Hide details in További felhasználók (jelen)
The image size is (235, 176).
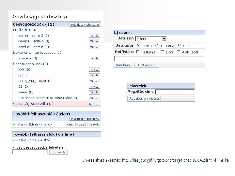[x=85, y=119]
